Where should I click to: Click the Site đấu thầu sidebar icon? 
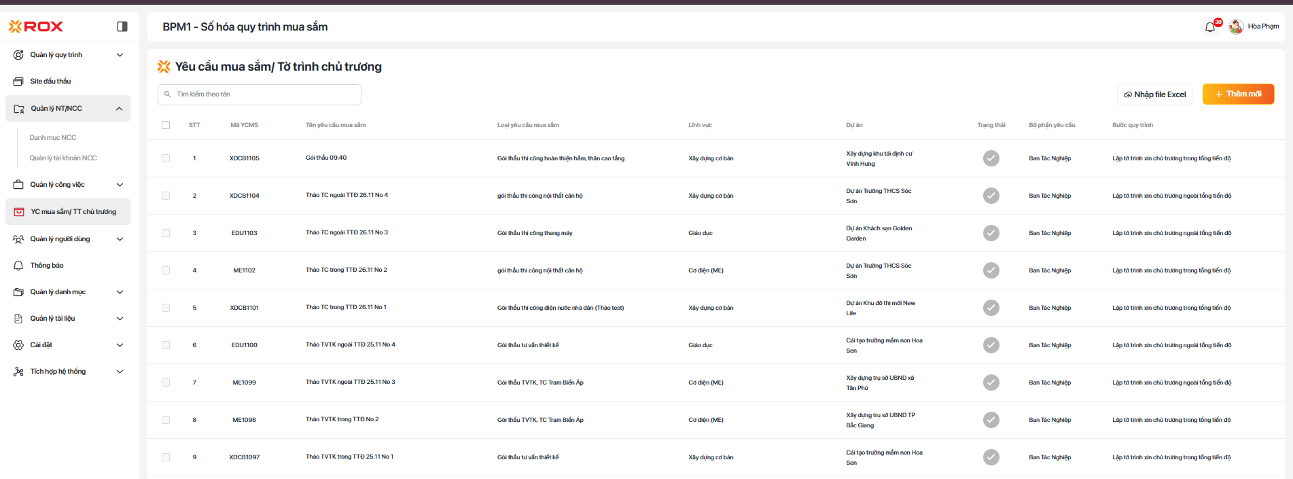click(18, 82)
